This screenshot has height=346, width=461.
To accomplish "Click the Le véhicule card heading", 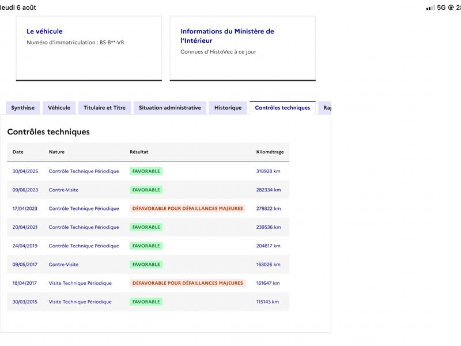I will coord(45,31).
